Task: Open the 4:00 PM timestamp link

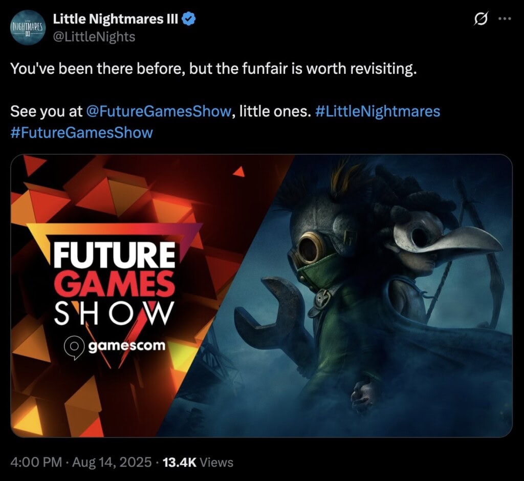Action: pos(36,462)
